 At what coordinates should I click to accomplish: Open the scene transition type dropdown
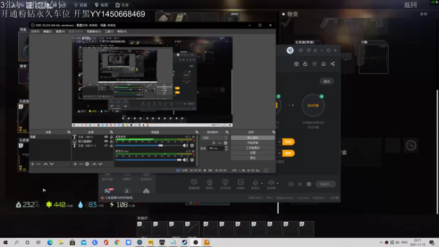215,138
